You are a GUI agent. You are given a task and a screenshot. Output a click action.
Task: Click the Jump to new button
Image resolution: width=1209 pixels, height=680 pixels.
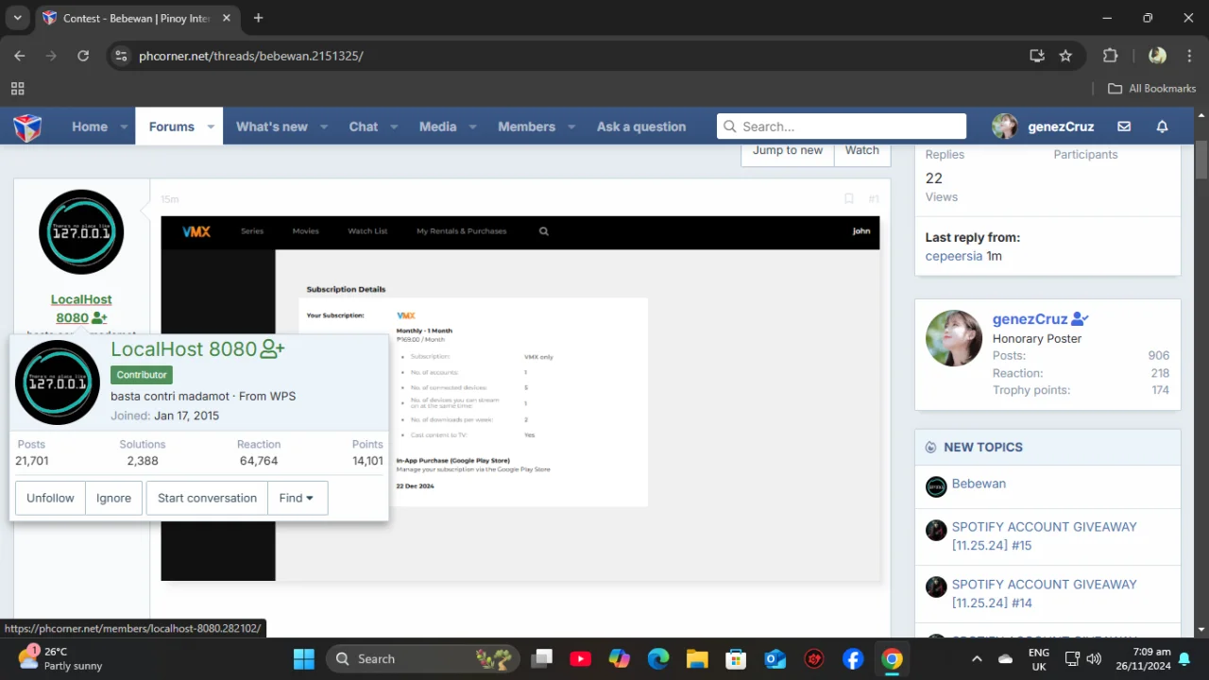coord(788,151)
